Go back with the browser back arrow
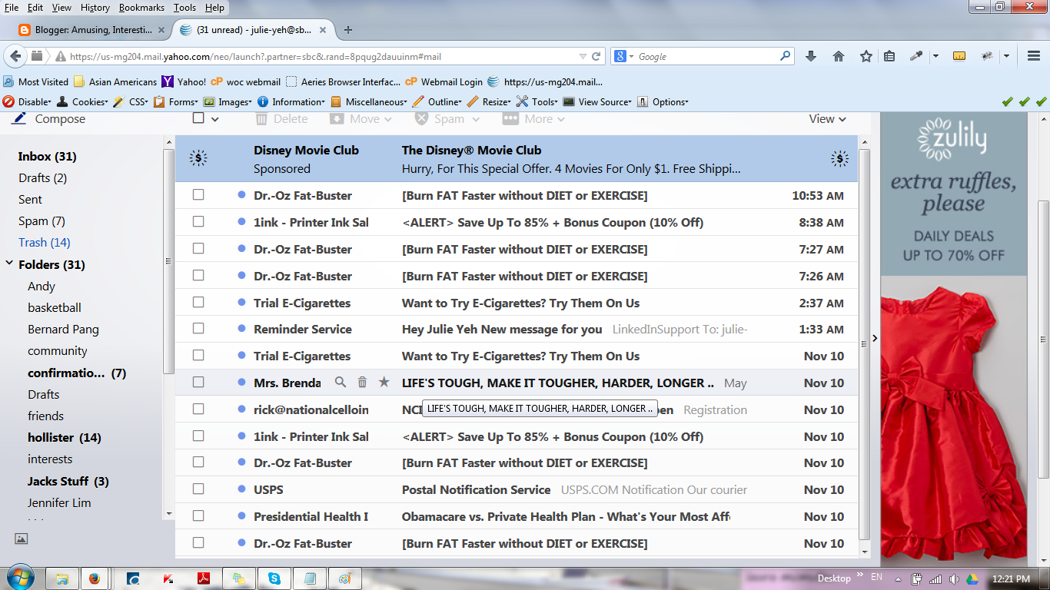Screen dimensions: 1050x590 point(15,56)
